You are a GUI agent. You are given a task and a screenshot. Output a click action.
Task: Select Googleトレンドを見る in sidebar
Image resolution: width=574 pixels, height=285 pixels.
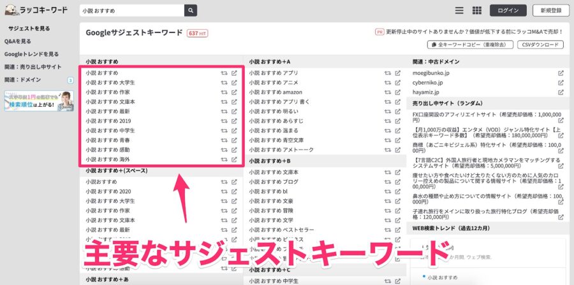coord(31,54)
